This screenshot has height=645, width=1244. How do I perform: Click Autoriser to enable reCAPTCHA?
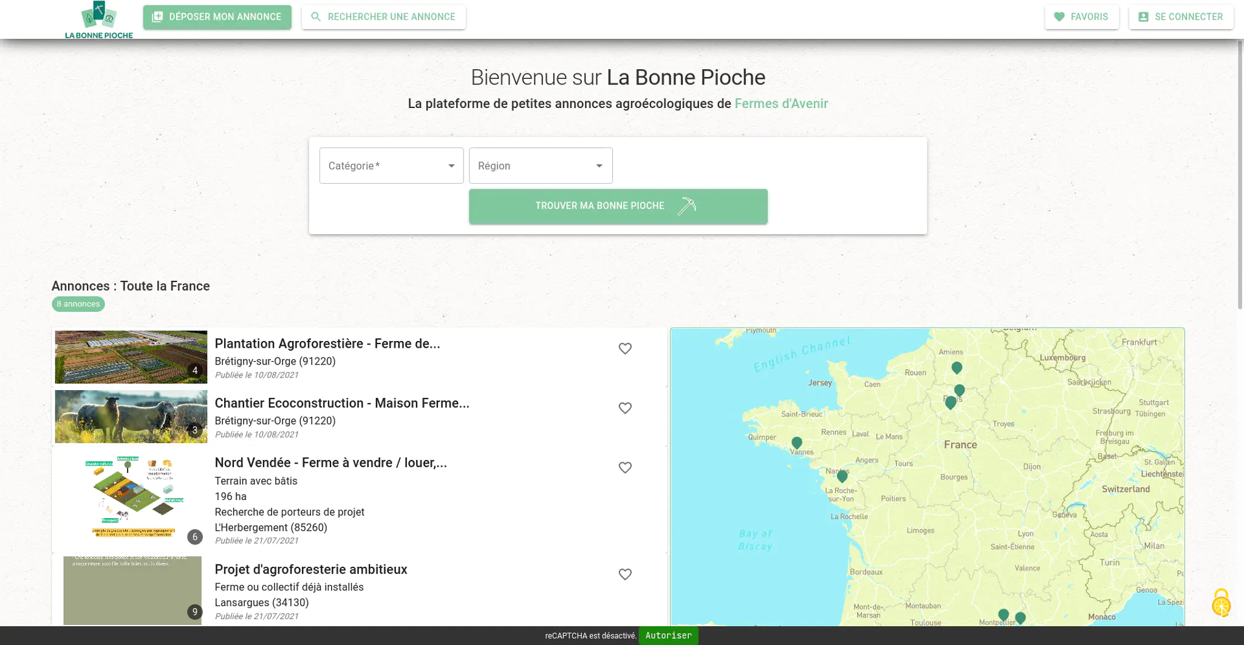[668, 636]
